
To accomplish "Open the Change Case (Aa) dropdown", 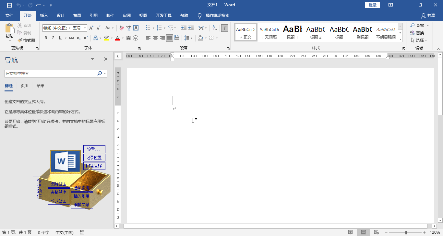I will (x=109, y=28).
